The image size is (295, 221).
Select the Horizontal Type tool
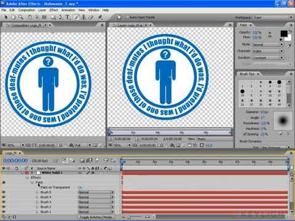pos(68,17)
